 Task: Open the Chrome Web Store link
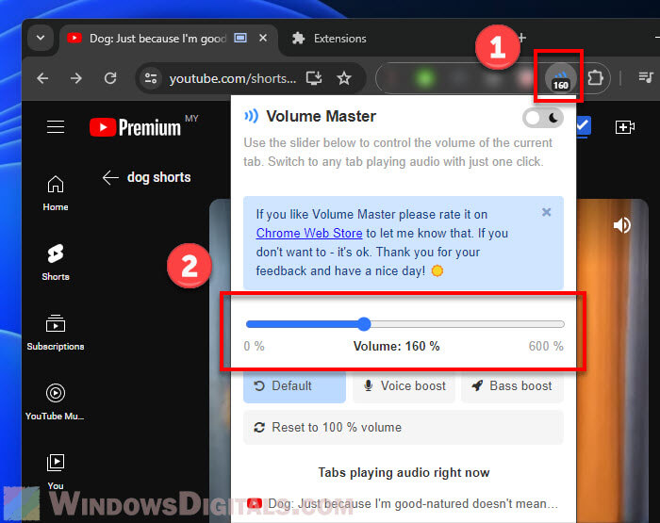click(309, 233)
